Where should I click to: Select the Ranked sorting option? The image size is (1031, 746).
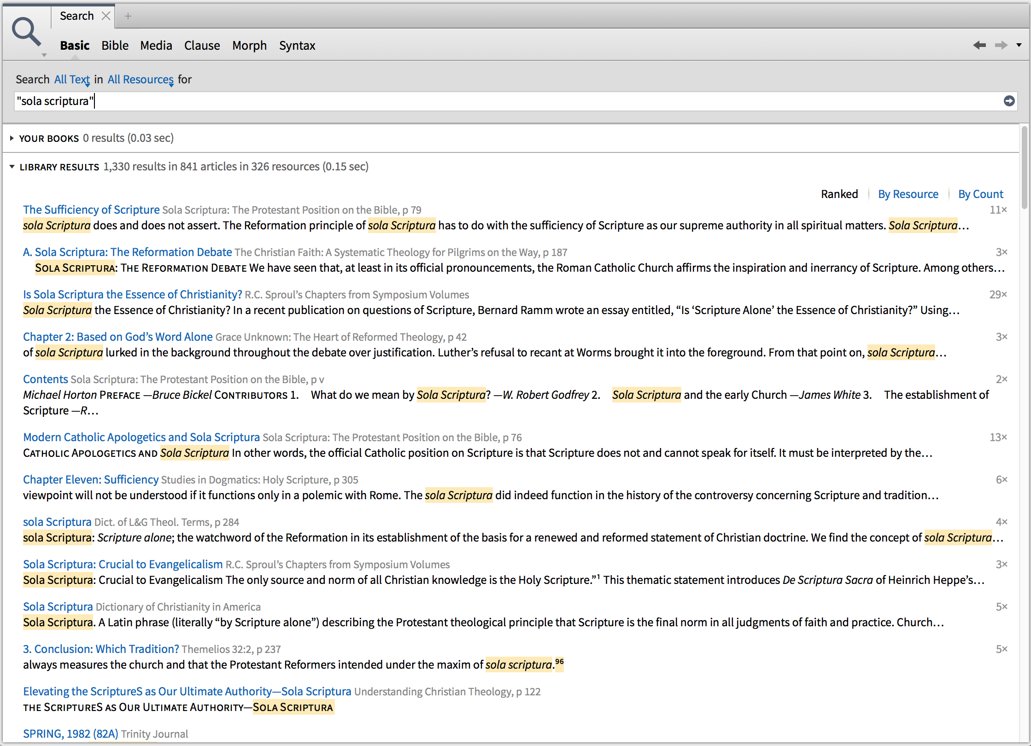click(x=839, y=194)
